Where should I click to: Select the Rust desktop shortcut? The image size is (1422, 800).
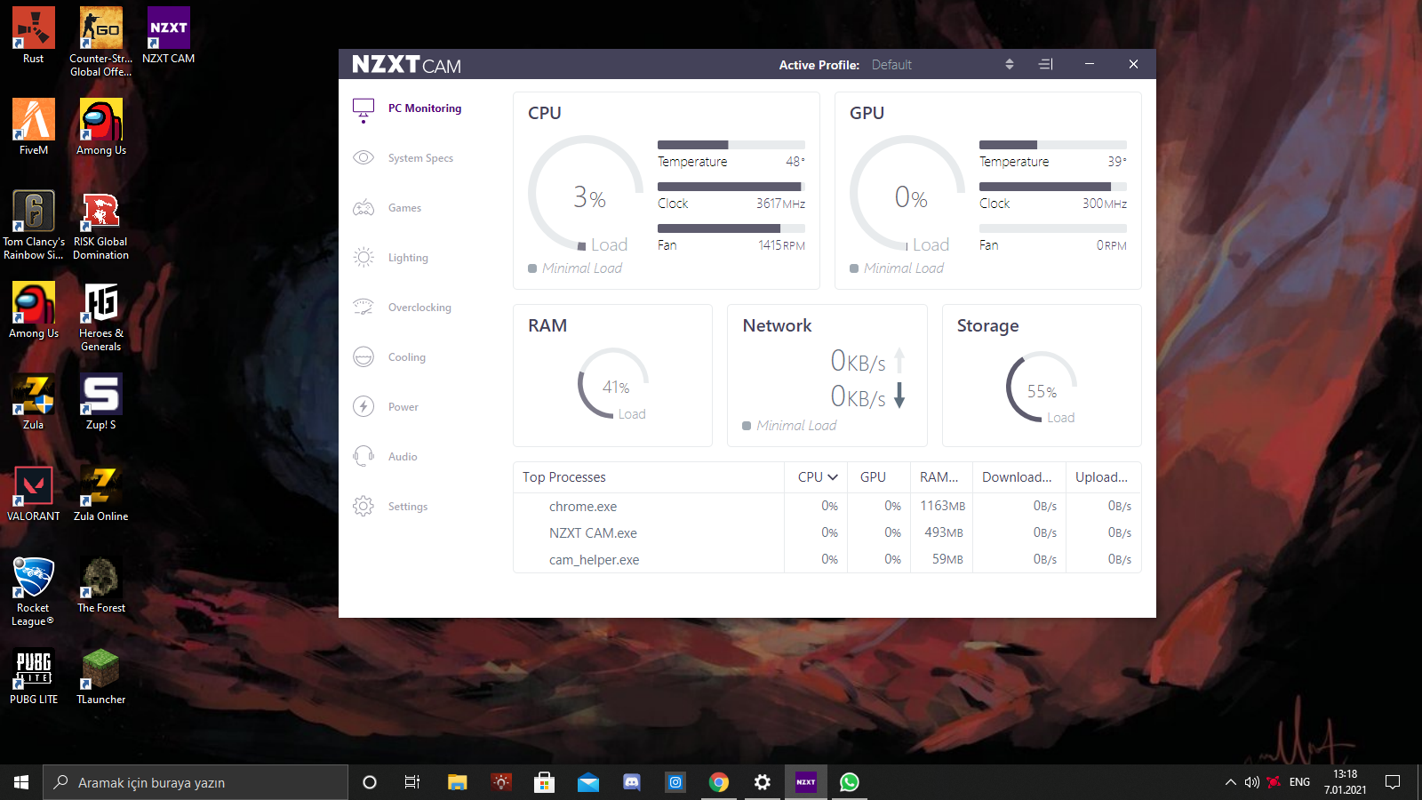pyautogui.click(x=34, y=36)
